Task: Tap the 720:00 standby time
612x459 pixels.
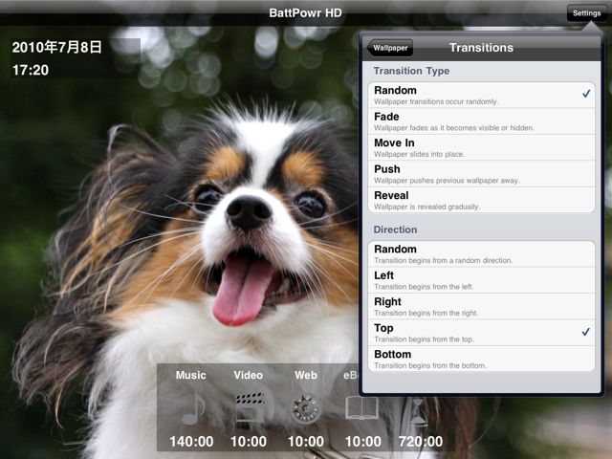Action: pos(421,442)
